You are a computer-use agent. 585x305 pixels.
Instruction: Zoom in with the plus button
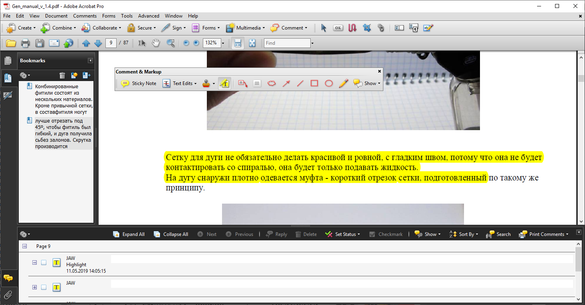tap(196, 43)
